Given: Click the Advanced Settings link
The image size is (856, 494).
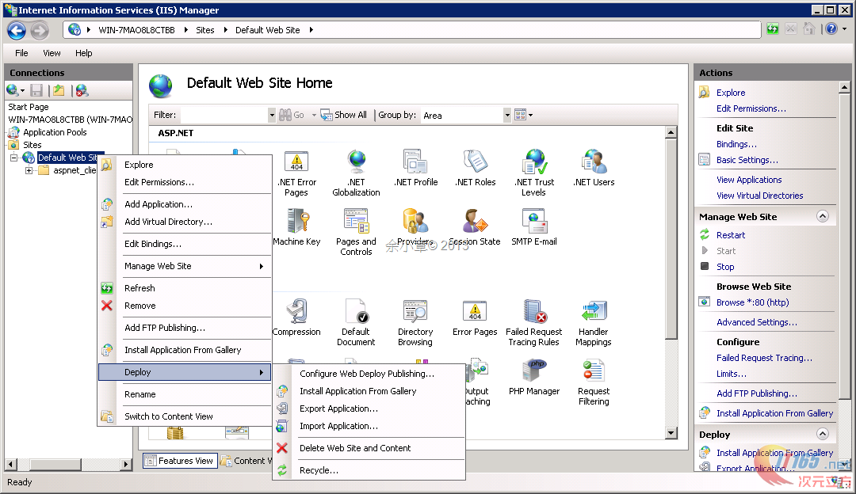Looking at the screenshot, I should tap(757, 322).
